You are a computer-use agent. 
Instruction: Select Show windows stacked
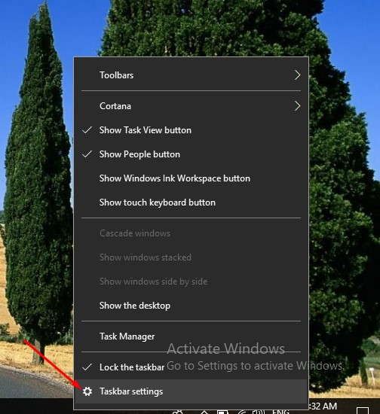tap(191, 257)
